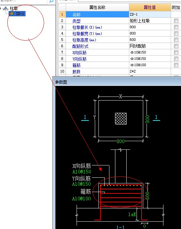
Task: Click the 参数图 panel title
Action: click(61, 82)
